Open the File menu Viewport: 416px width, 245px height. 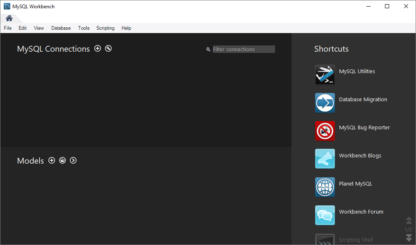click(x=7, y=28)
